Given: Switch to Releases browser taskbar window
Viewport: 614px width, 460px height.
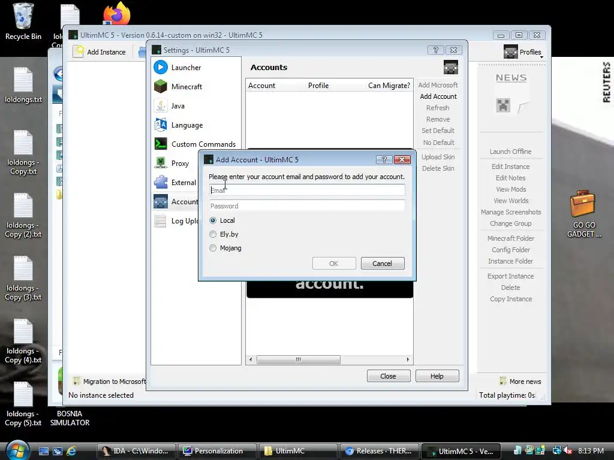Looking at the screenshot, I should tap(379, 451).
